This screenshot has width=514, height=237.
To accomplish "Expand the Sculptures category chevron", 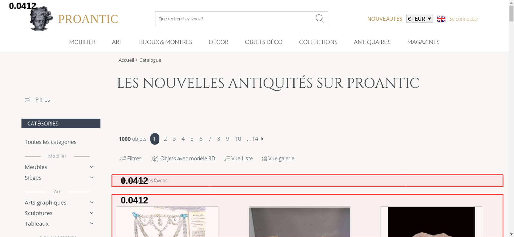I will pyautogui.click(x=92, y=213).
